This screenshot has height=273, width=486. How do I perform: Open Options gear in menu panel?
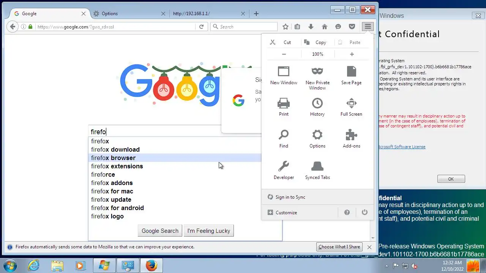coord(317,139)
